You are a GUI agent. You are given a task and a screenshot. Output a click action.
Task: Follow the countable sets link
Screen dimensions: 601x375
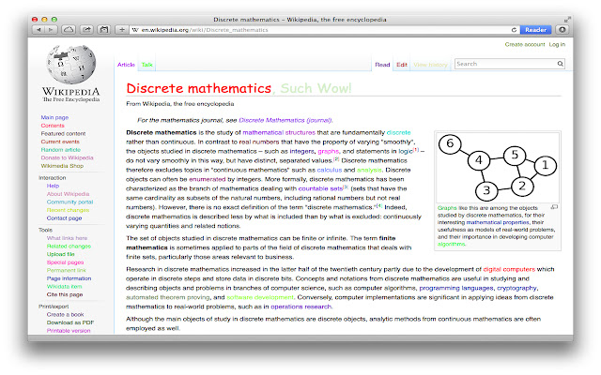tap(320, 188)
